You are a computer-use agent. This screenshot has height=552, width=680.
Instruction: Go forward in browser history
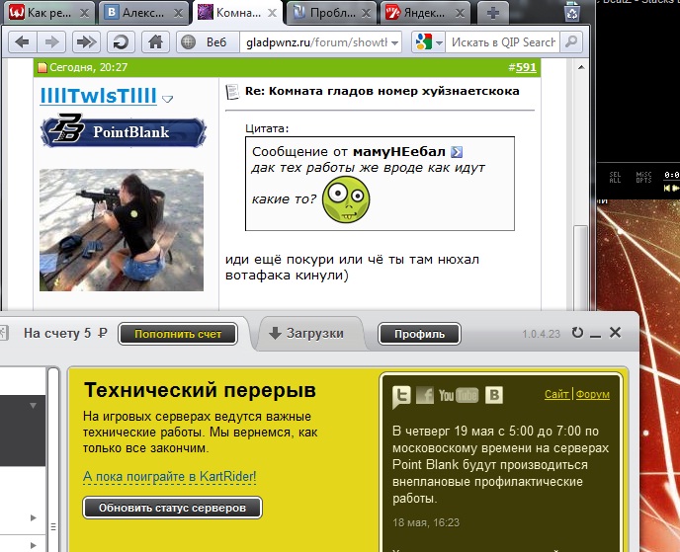point(51,42)
